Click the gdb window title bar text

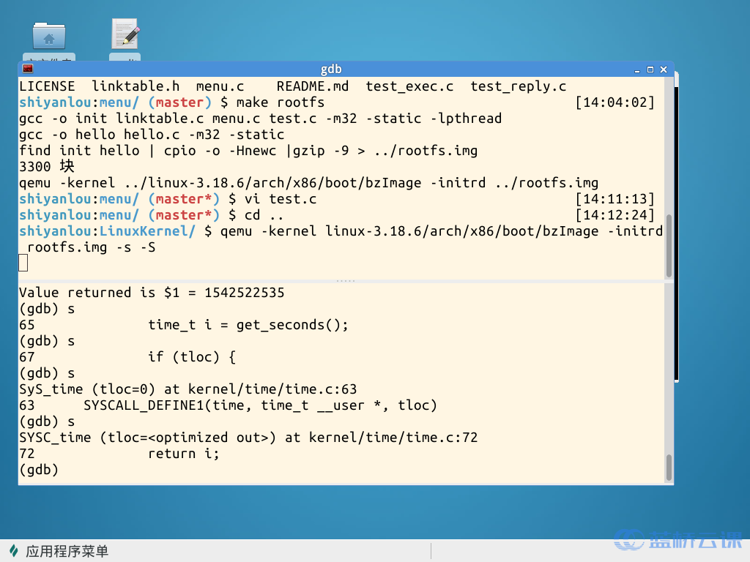click(x=331, y=69)
